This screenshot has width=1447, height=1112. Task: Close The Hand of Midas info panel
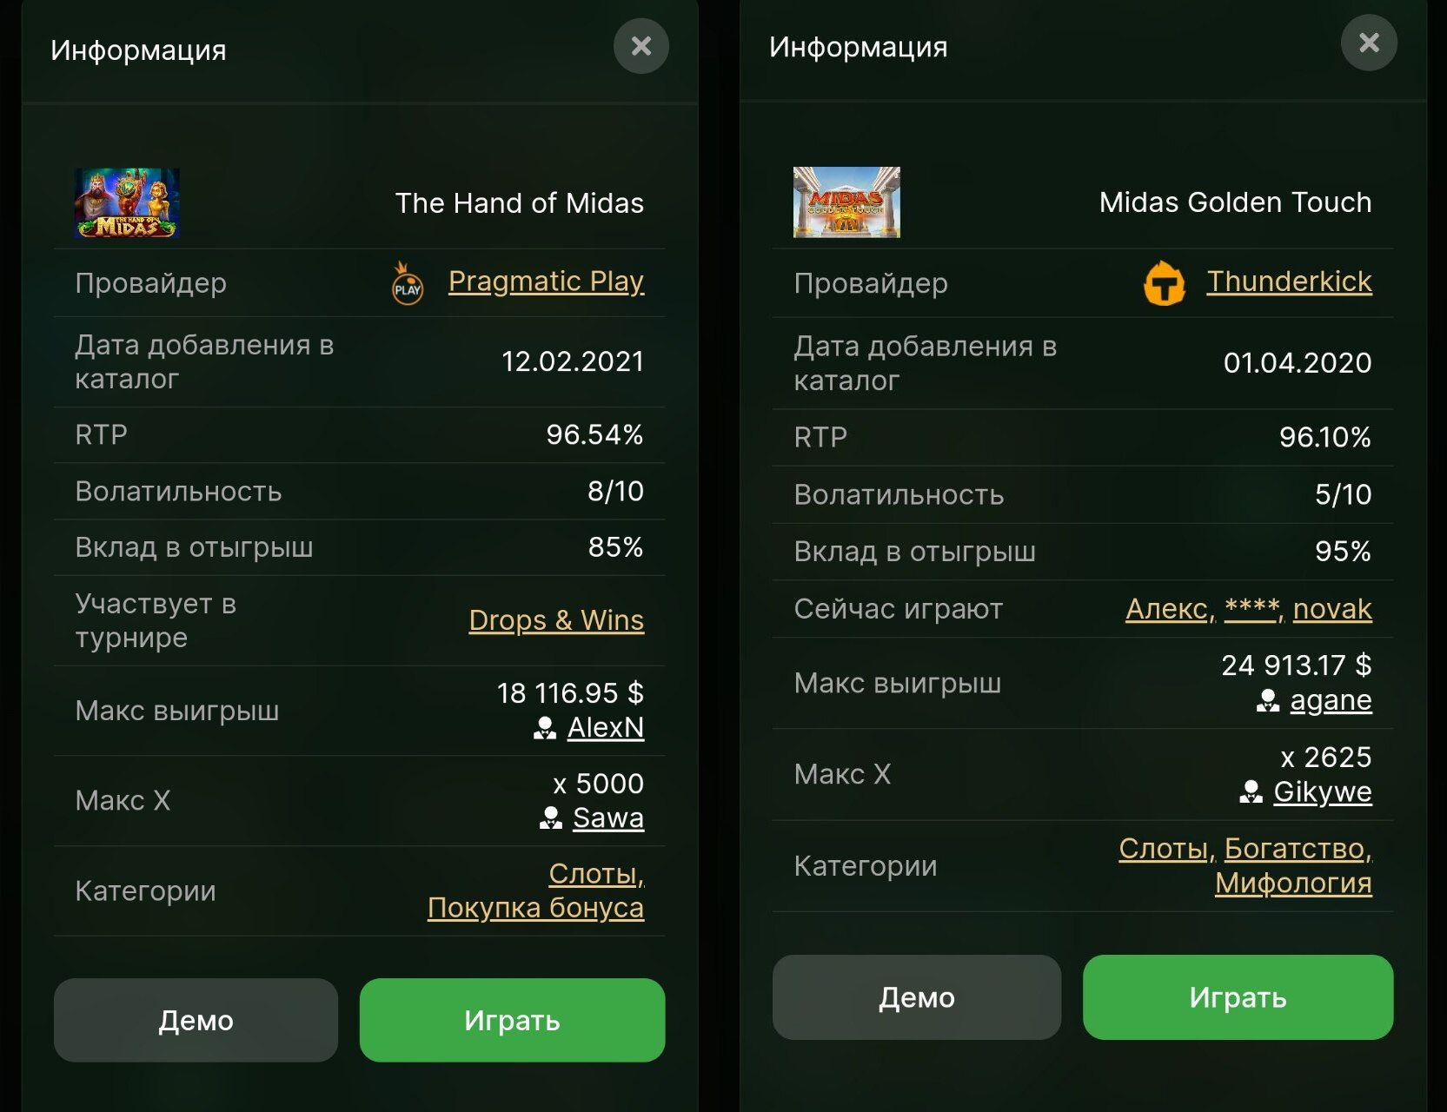[641, 46]
